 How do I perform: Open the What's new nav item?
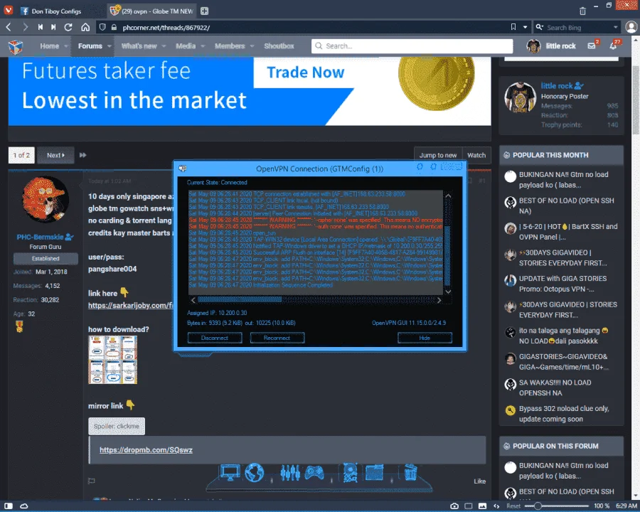coord(139,46)
